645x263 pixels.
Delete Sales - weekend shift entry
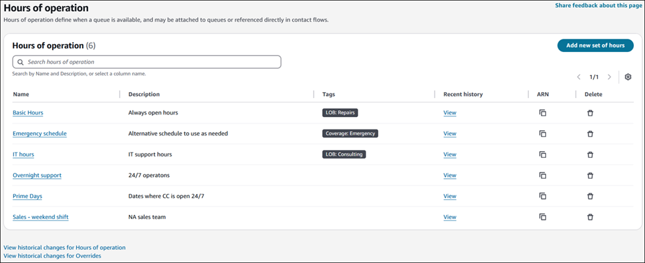(x=590, y=217)
